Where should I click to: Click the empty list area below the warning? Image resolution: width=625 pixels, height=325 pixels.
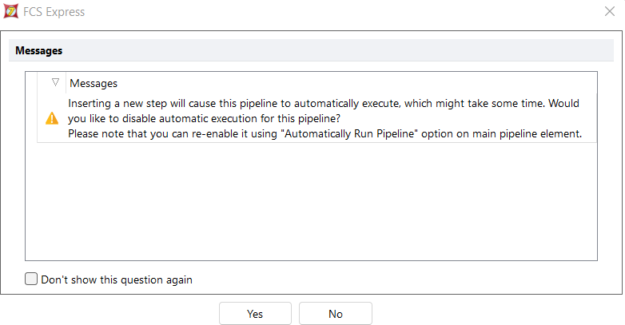point(312,200)
